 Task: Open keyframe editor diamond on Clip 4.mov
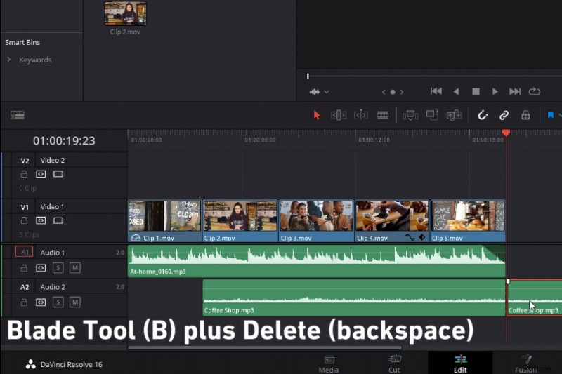pos(422,237)
